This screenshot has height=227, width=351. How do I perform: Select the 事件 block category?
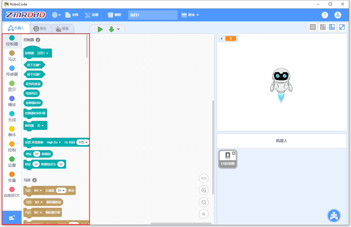tap(12, 131)
